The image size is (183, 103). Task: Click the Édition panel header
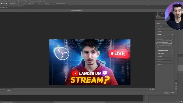pos(158,23)
